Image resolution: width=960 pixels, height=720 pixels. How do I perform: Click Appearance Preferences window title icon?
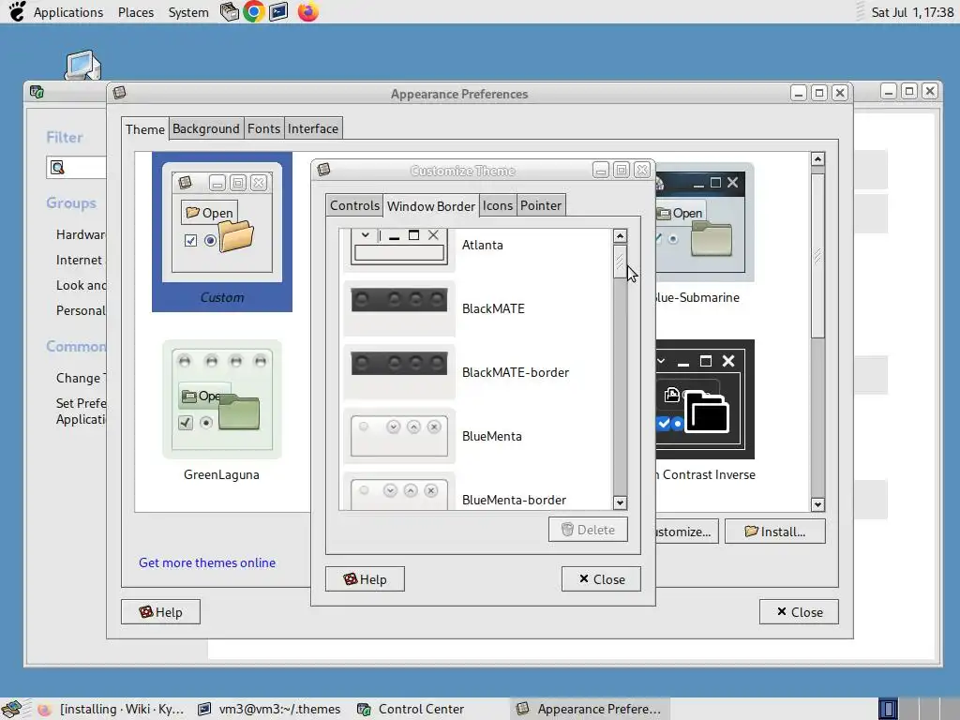pos(119,93)
